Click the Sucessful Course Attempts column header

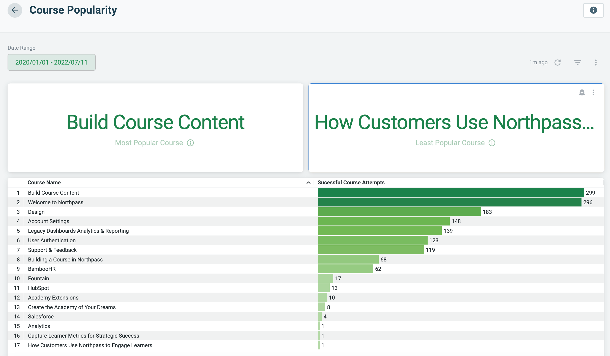pyautogui.click(x=351, y=182)
